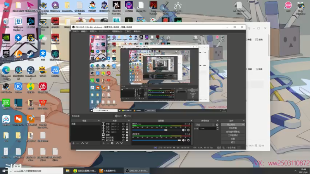The height and width of the screenshot is (174, 310).
Task: Undock the 来源 panel using its header icon
Action: pyautogui.click(x=129, y=121)
